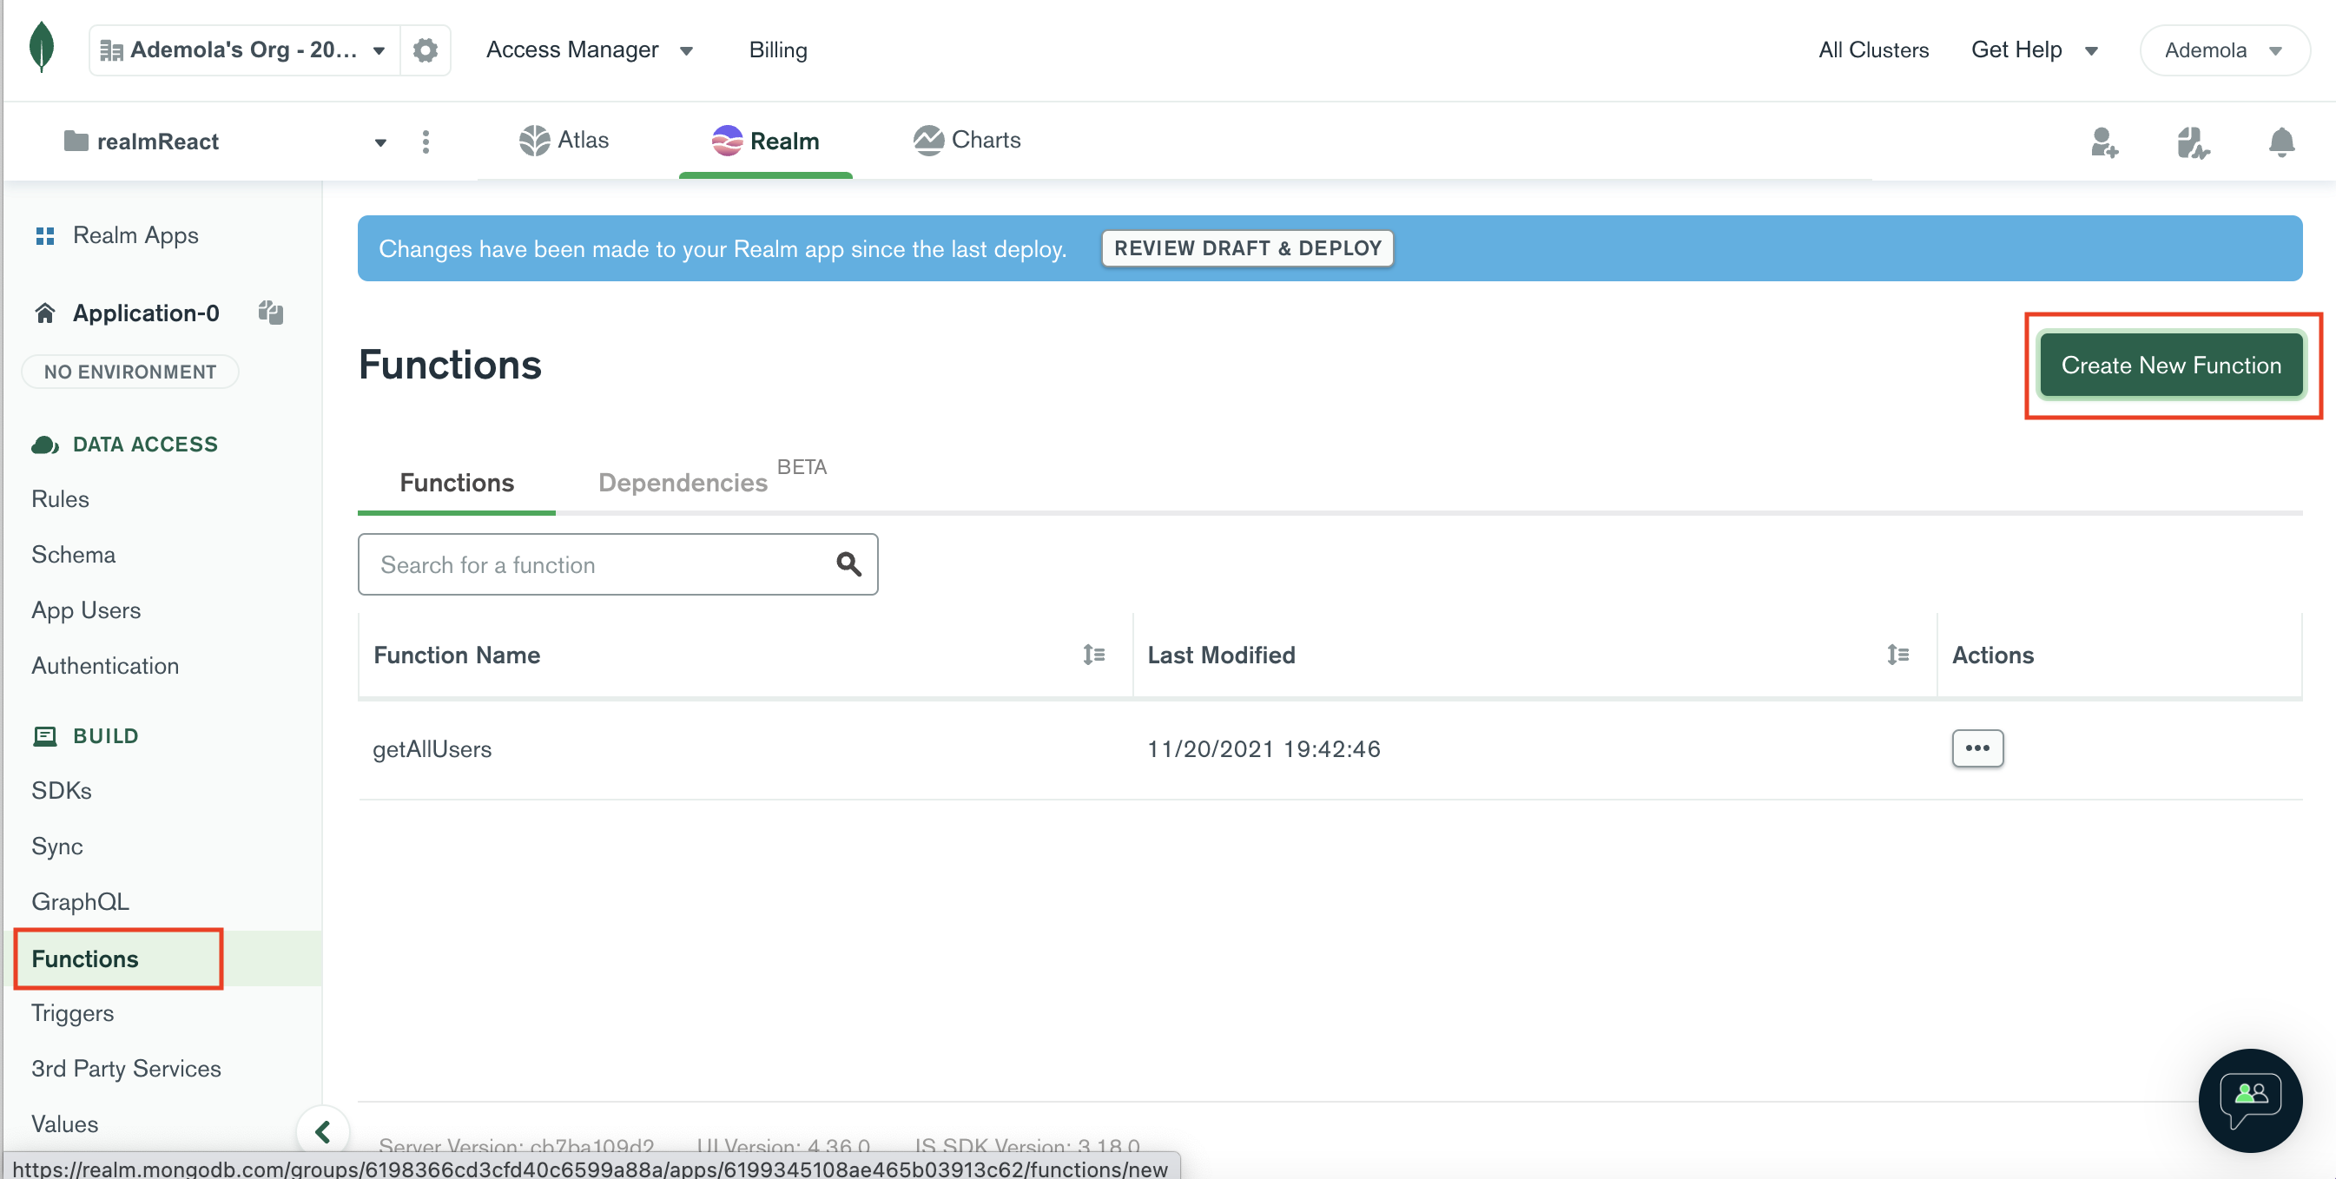Sort by Function Name column
The height and width of the screenshot is (1179, 2336).
click(1093, 655)
